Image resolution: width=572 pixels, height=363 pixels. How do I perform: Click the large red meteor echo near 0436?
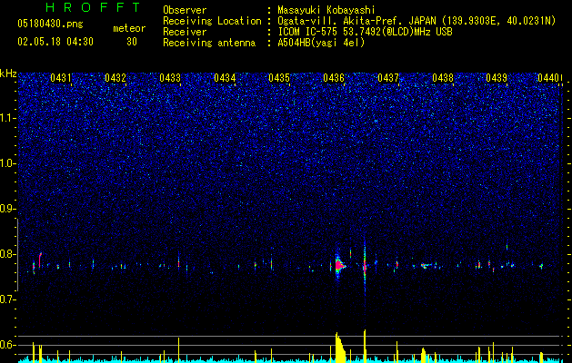339,266
